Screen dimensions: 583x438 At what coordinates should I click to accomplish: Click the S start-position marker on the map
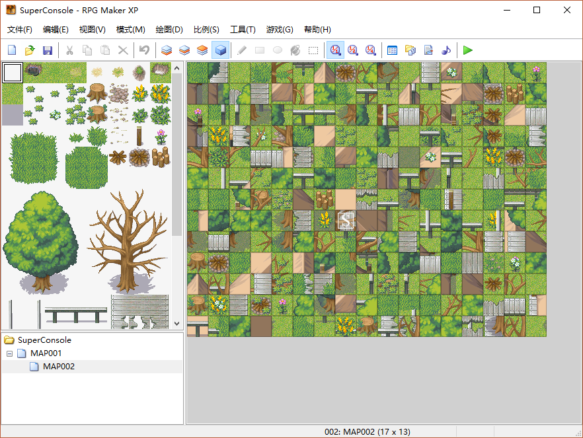[346, 221]
